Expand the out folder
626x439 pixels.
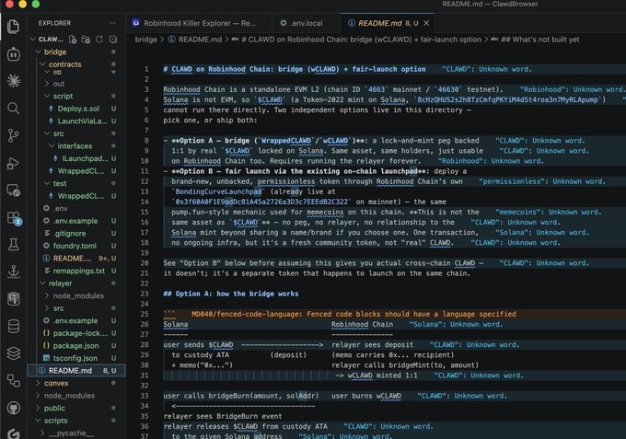[x=58, y=84]
